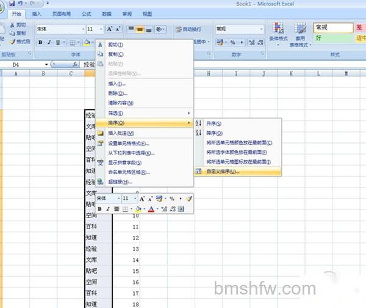
Task: Click the Save icon in quick access toolbar
Action: pyautogui.click(x=12, y=3)
